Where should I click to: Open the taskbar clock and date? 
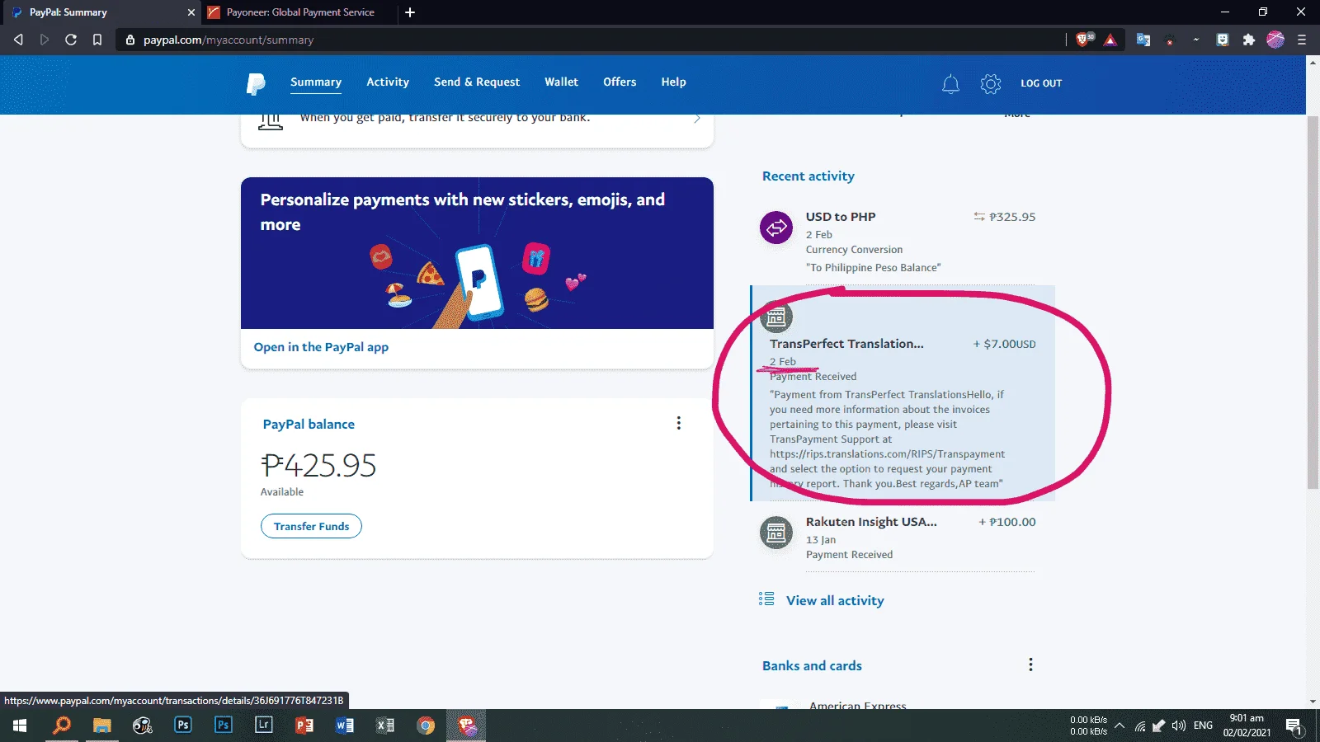(1247, 726)
